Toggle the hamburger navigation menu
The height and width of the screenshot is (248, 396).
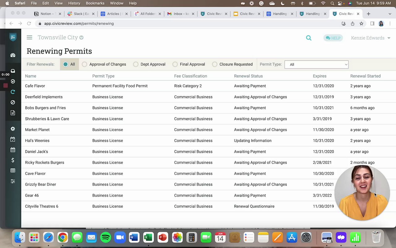29,38
